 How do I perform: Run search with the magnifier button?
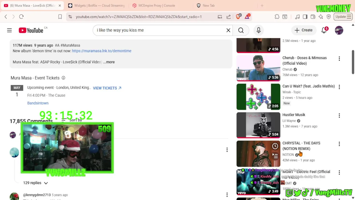pyautogui.click(x=241, y=30)
